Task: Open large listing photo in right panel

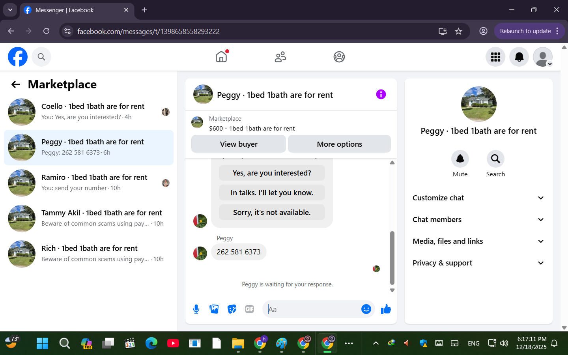Action: point(478,104)
